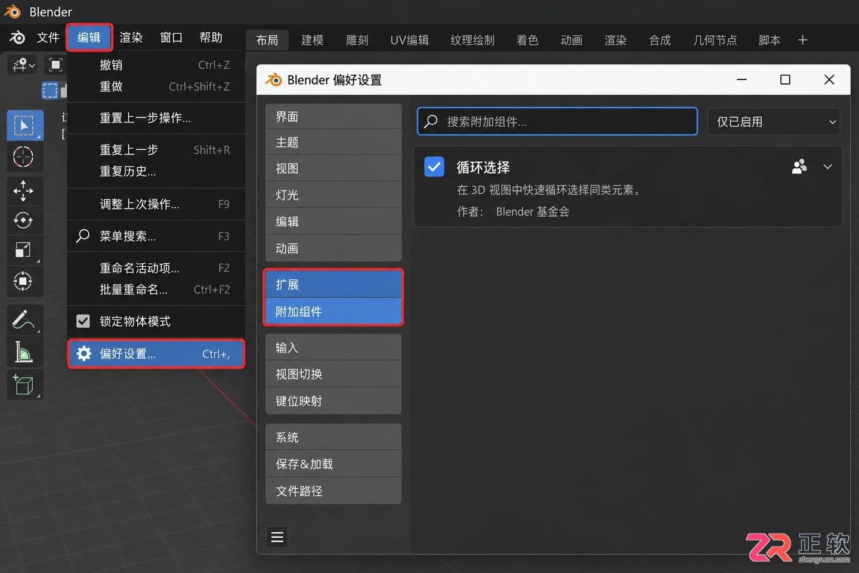Switch to the 几何节点 workspace tab
The image size is (859, 573).
715,40
